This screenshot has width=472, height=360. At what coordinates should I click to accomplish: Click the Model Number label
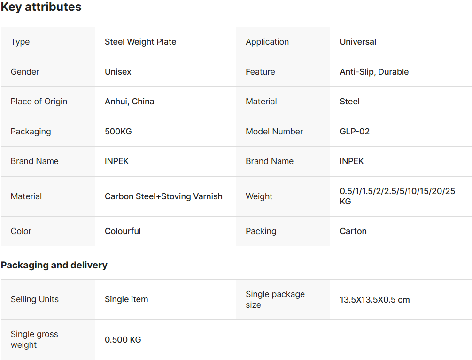tap(274, 132)
